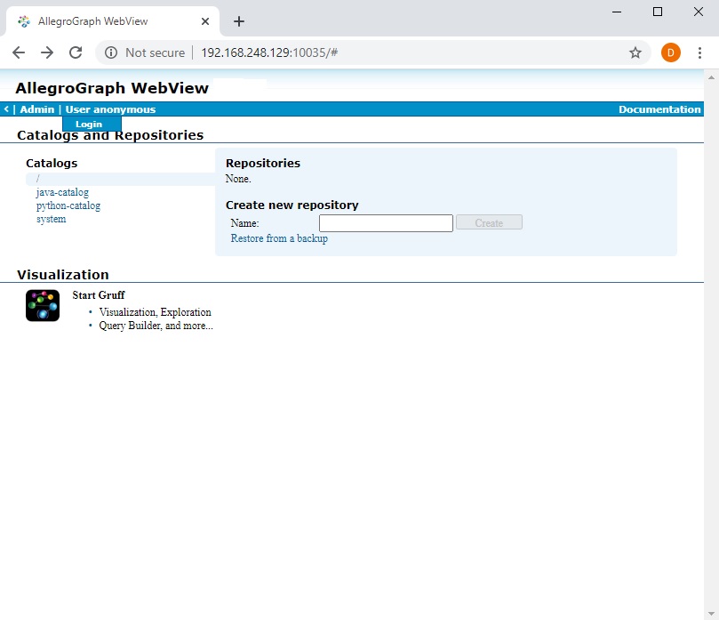Click the Create repository button
Image resolution: width=719 pixels, height=620 pixels.
click(489, 222)
